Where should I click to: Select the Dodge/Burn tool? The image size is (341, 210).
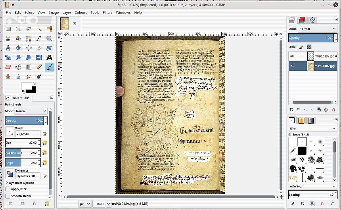[x=39, y=76]
